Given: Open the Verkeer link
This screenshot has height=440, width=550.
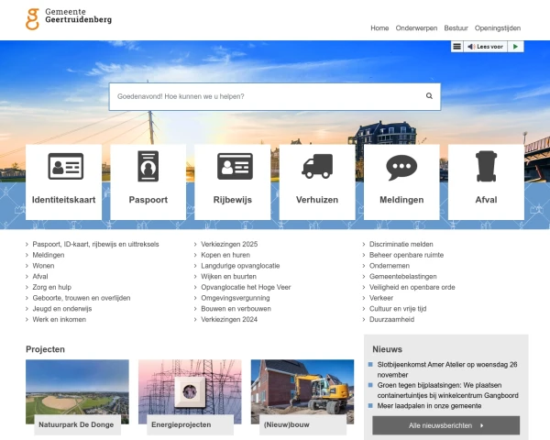Looking at the screenshot, I should tap(381, 298).
